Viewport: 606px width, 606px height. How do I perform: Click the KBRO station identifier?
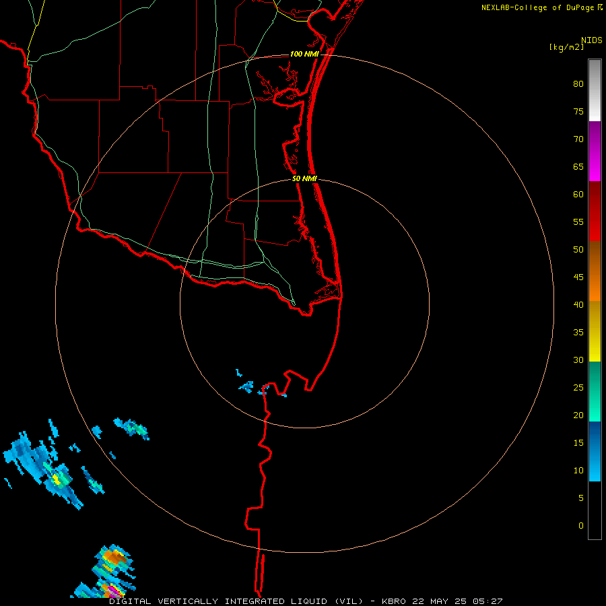pyautogui.click(x=395, y=601)
